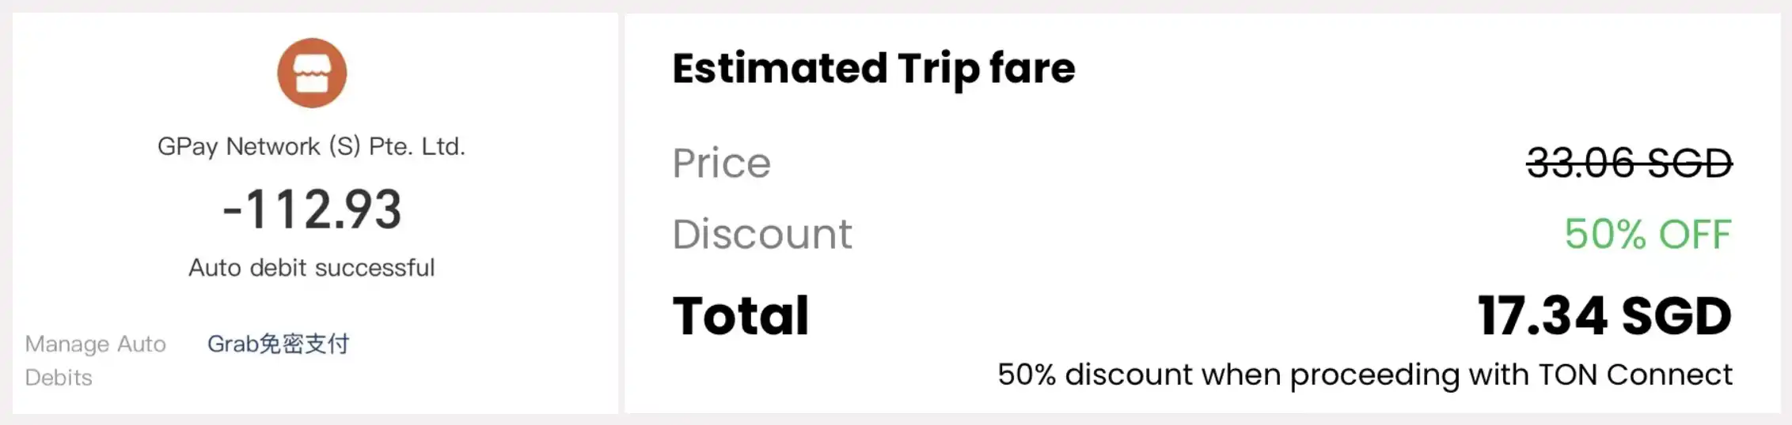Click the -112.93 debit amount

point(312,209)
